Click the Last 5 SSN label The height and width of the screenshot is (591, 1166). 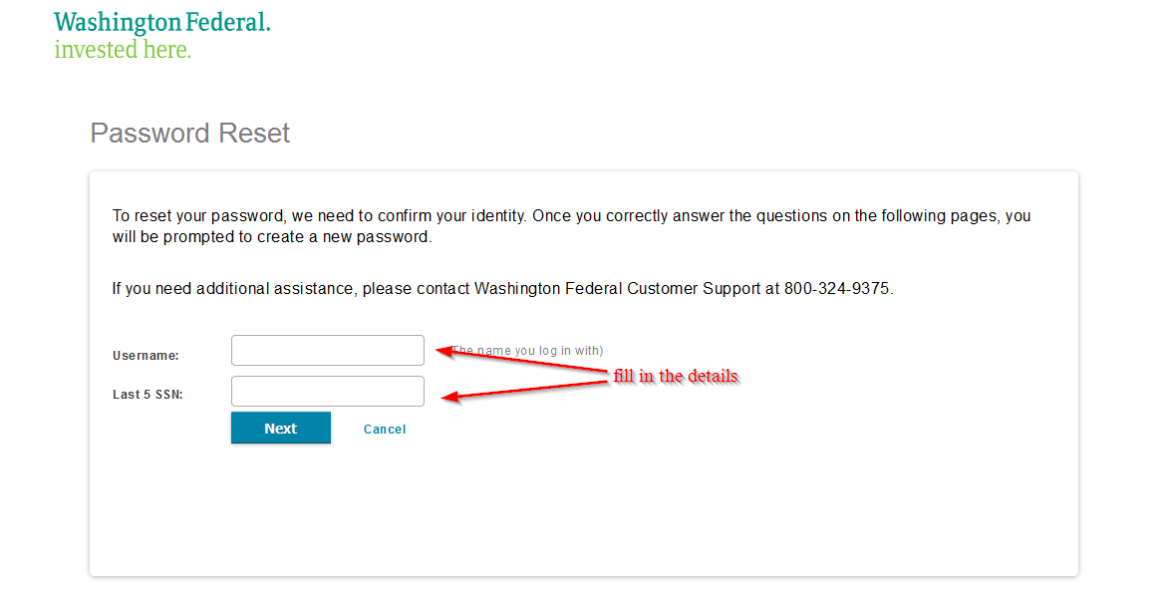coord(147,395)
